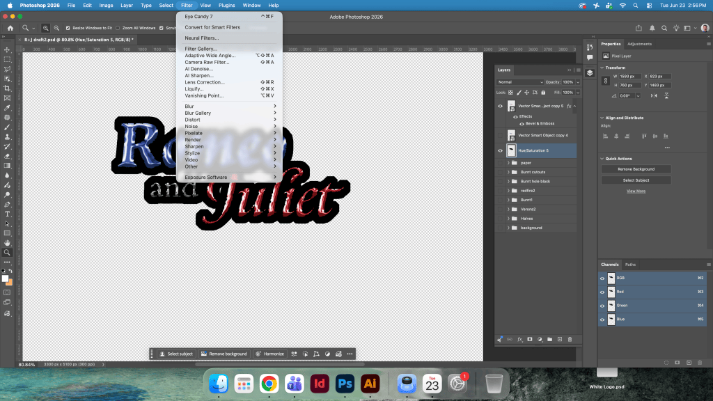
Task: Switch to the Adjustments tab
Action: [639, 44]
